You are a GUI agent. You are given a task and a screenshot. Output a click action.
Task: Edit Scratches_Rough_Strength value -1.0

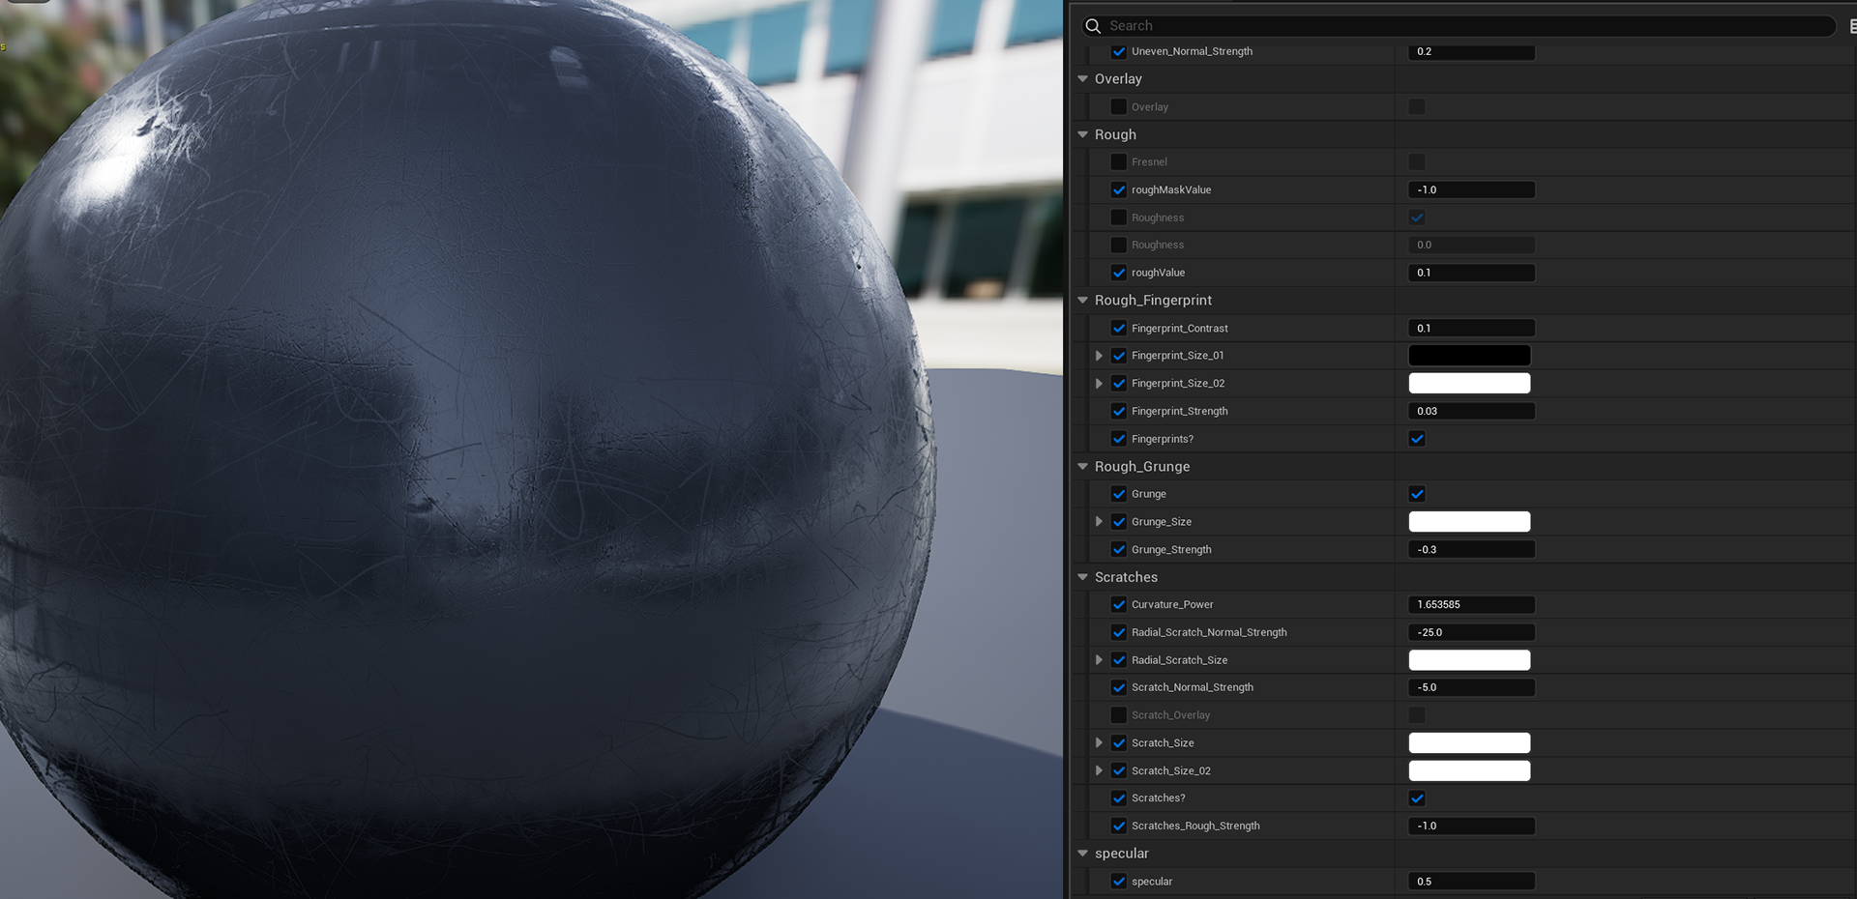pyautogui.click(x=1471, y=826)
